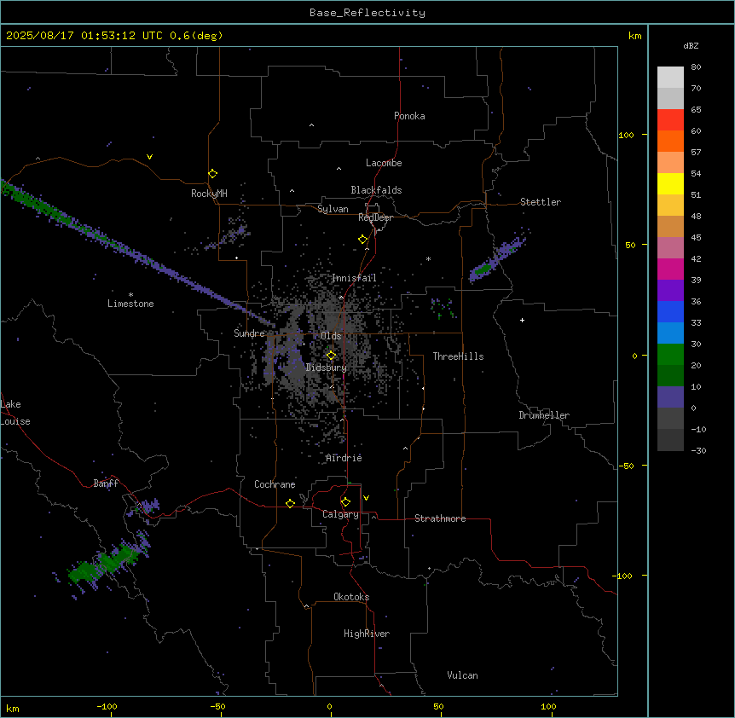
Task: Click the yellow diamond marker near Cochrane
Action: tap(290, 503)
